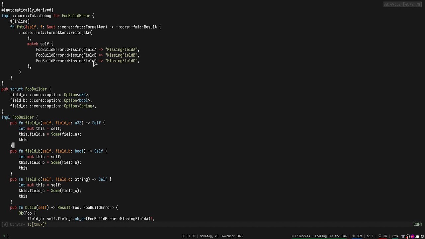This screenshot has height=239, width=425.
Task: Click the CPU usage monitor icon
Action: (380, 236)
